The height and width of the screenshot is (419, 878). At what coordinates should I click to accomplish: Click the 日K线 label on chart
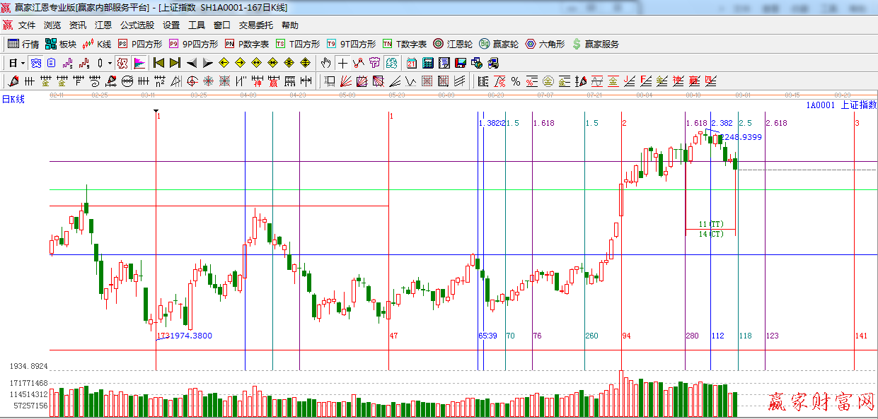pos(13,99)
